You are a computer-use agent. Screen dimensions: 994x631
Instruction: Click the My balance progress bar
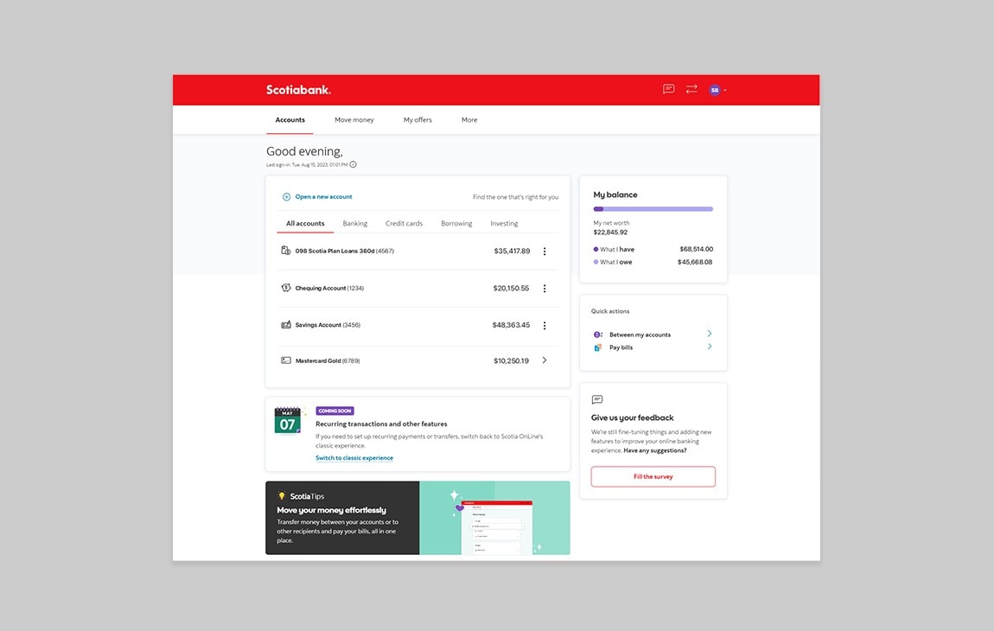[x=653, y=208]
